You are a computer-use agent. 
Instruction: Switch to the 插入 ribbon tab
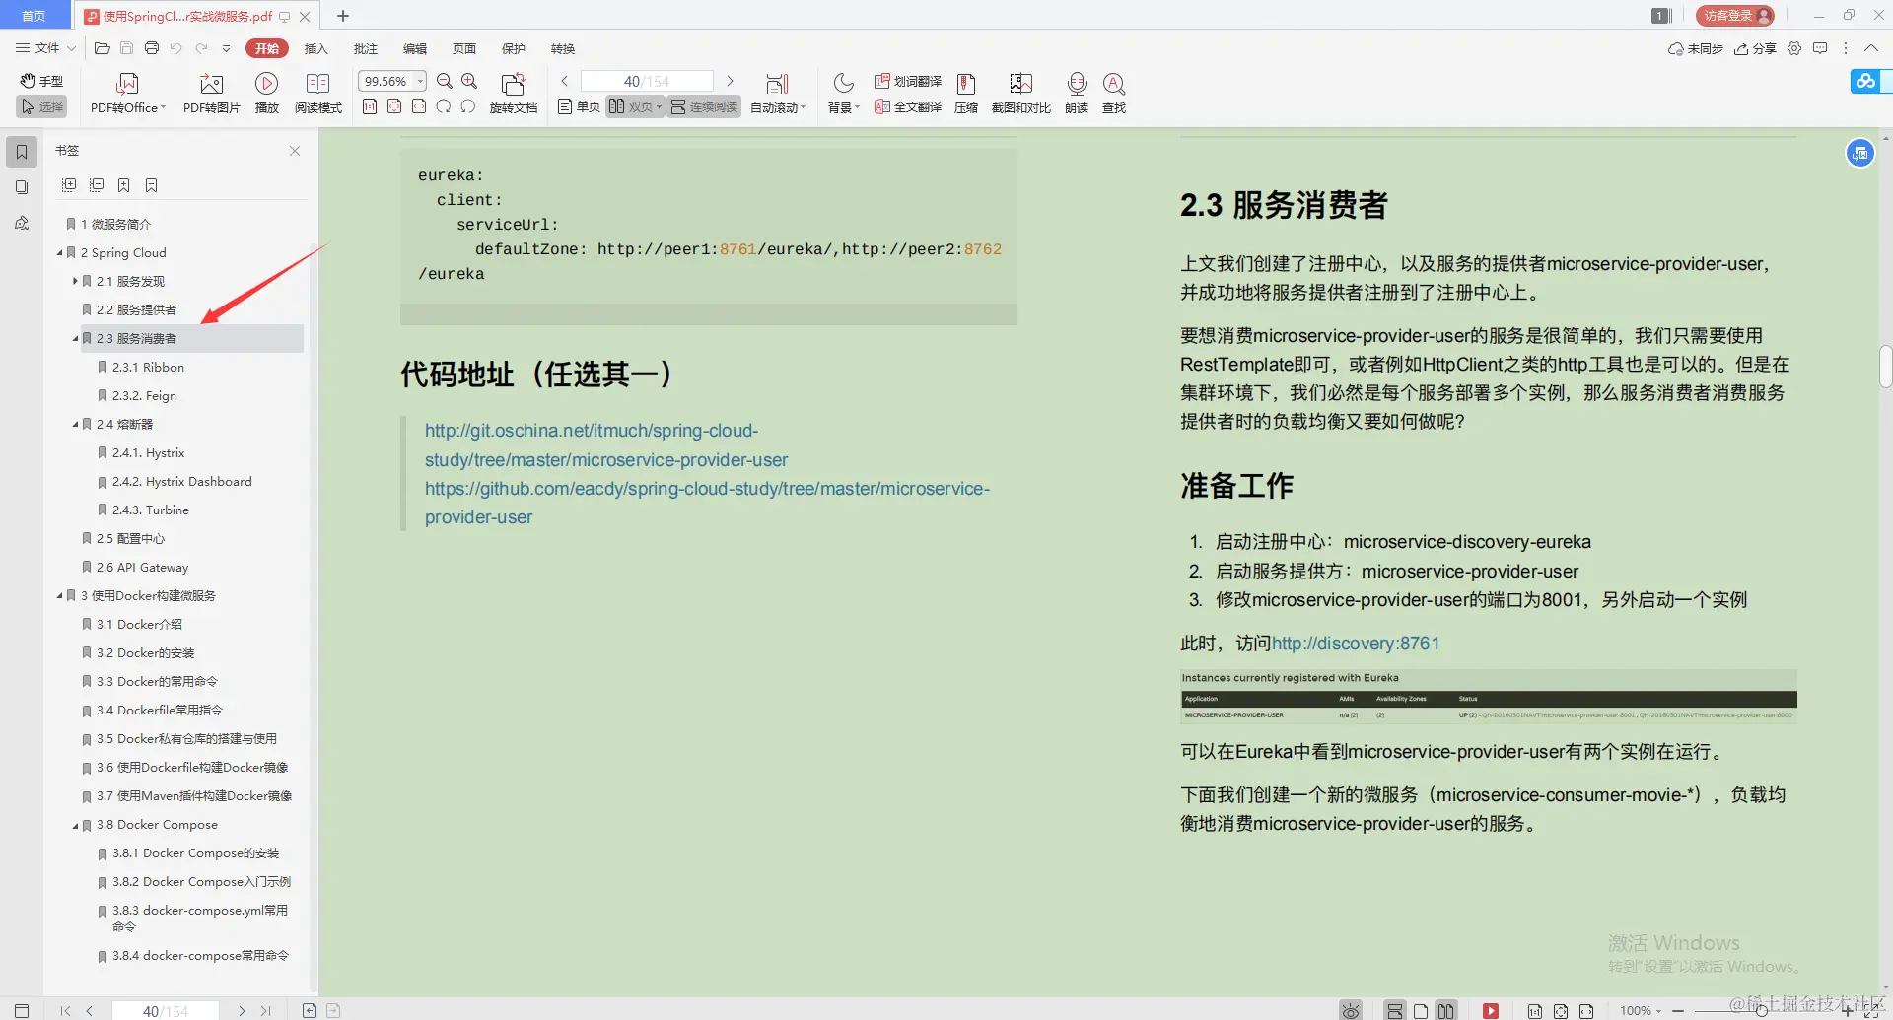pos(315,48)
